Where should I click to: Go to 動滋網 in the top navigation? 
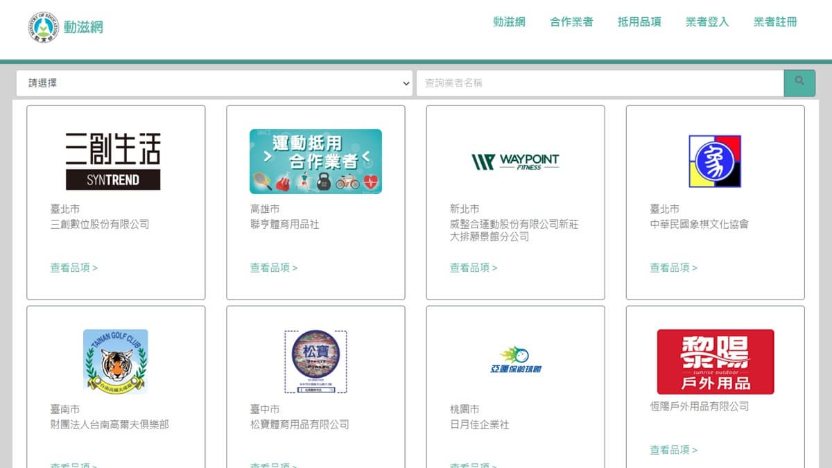click(x=510, y=21)
